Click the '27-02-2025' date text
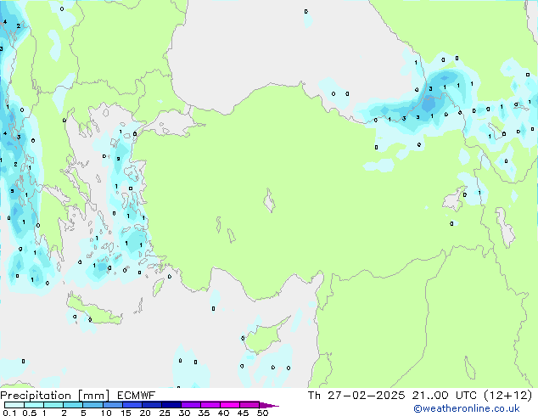The image size is (538, 416). [x=366, y=396]
